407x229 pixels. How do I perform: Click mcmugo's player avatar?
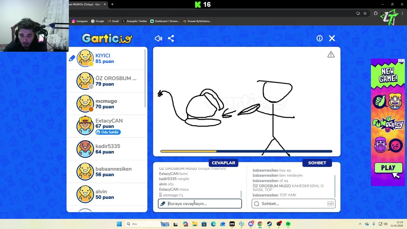click(x=85, y=104)
